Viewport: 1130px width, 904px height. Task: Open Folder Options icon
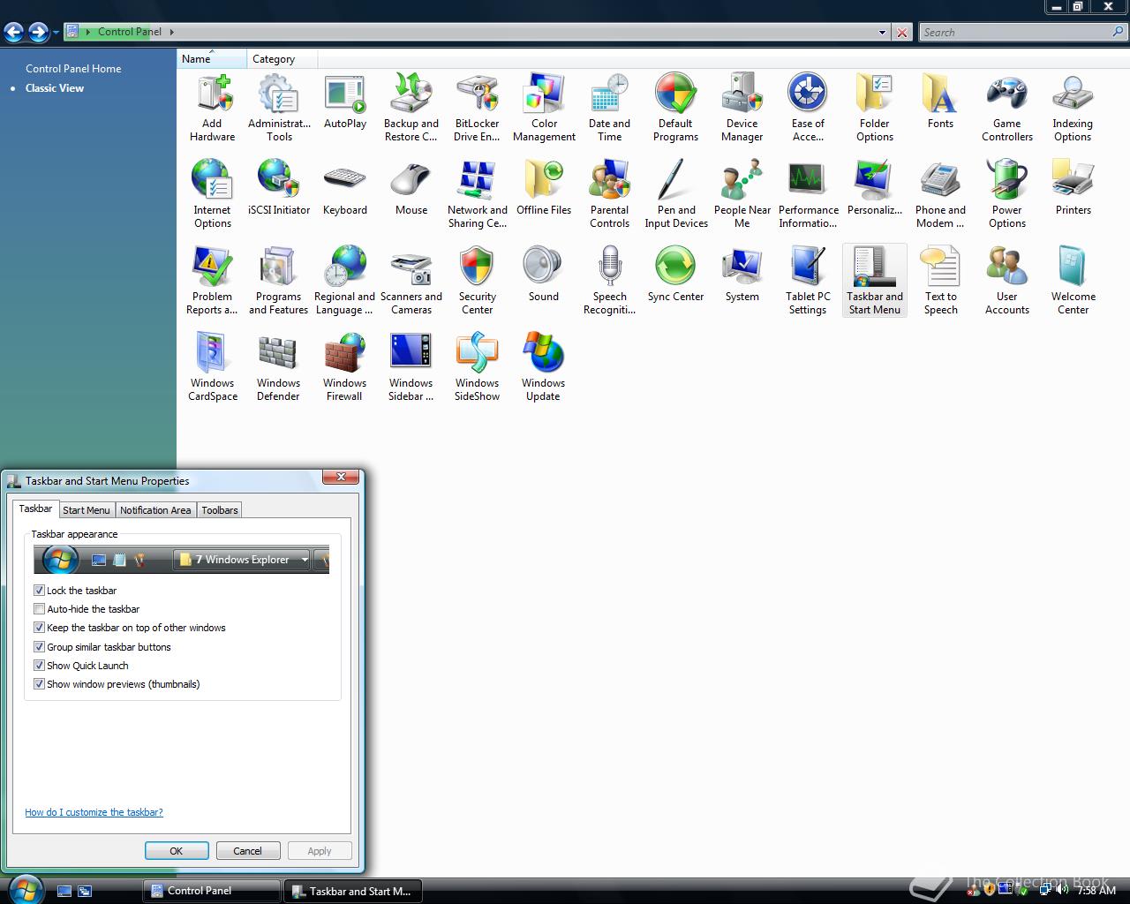(x=875, y=108)
